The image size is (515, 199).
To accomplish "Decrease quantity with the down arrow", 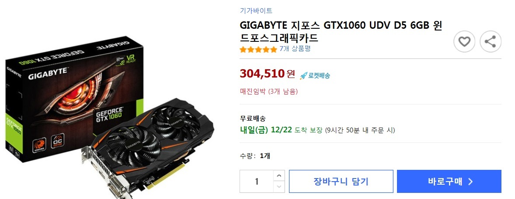I will coord(279,187).
